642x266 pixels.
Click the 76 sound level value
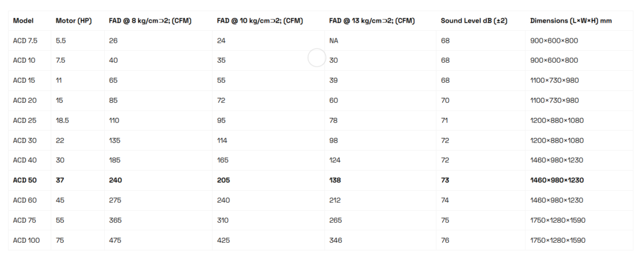pos(445,240)
